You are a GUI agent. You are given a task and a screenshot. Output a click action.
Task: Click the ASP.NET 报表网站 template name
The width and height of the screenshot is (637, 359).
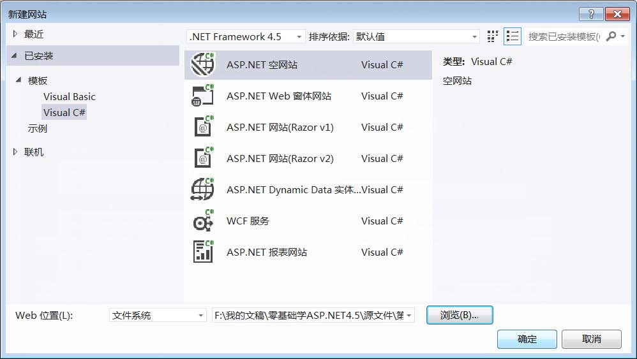click(x=267, y=253)
